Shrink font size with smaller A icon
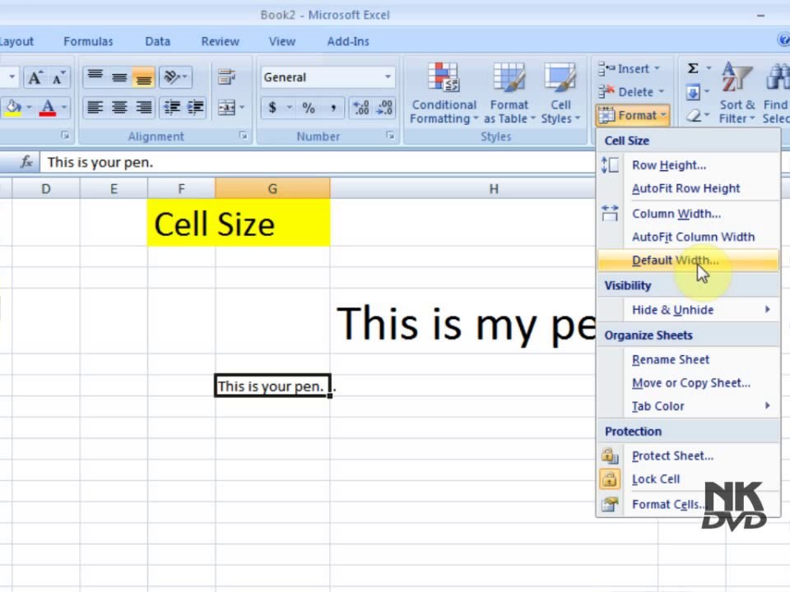Viewport: 790px width, 592px height. tap(58, 77)
